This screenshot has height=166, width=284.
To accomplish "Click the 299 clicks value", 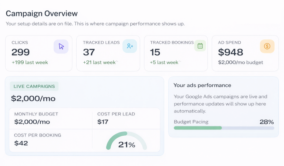I will (21, 52).
